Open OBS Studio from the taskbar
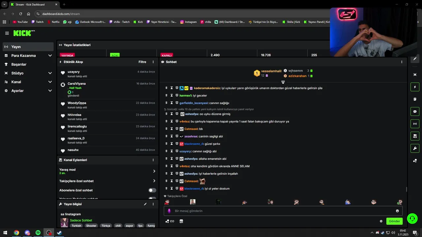The height and width of the screenshot is (237, 422). point(49,233)
